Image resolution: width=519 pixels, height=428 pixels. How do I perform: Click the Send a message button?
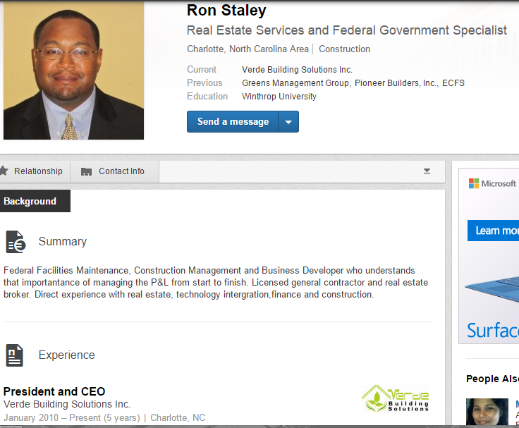click(x=233, y=122)
